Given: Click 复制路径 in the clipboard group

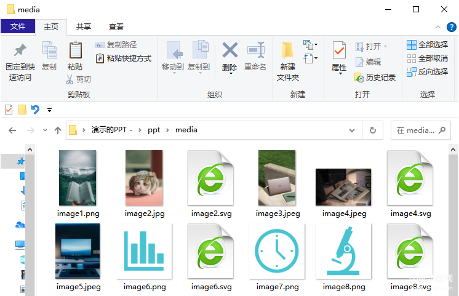Looking at the screenshot, I should (116, 45).
